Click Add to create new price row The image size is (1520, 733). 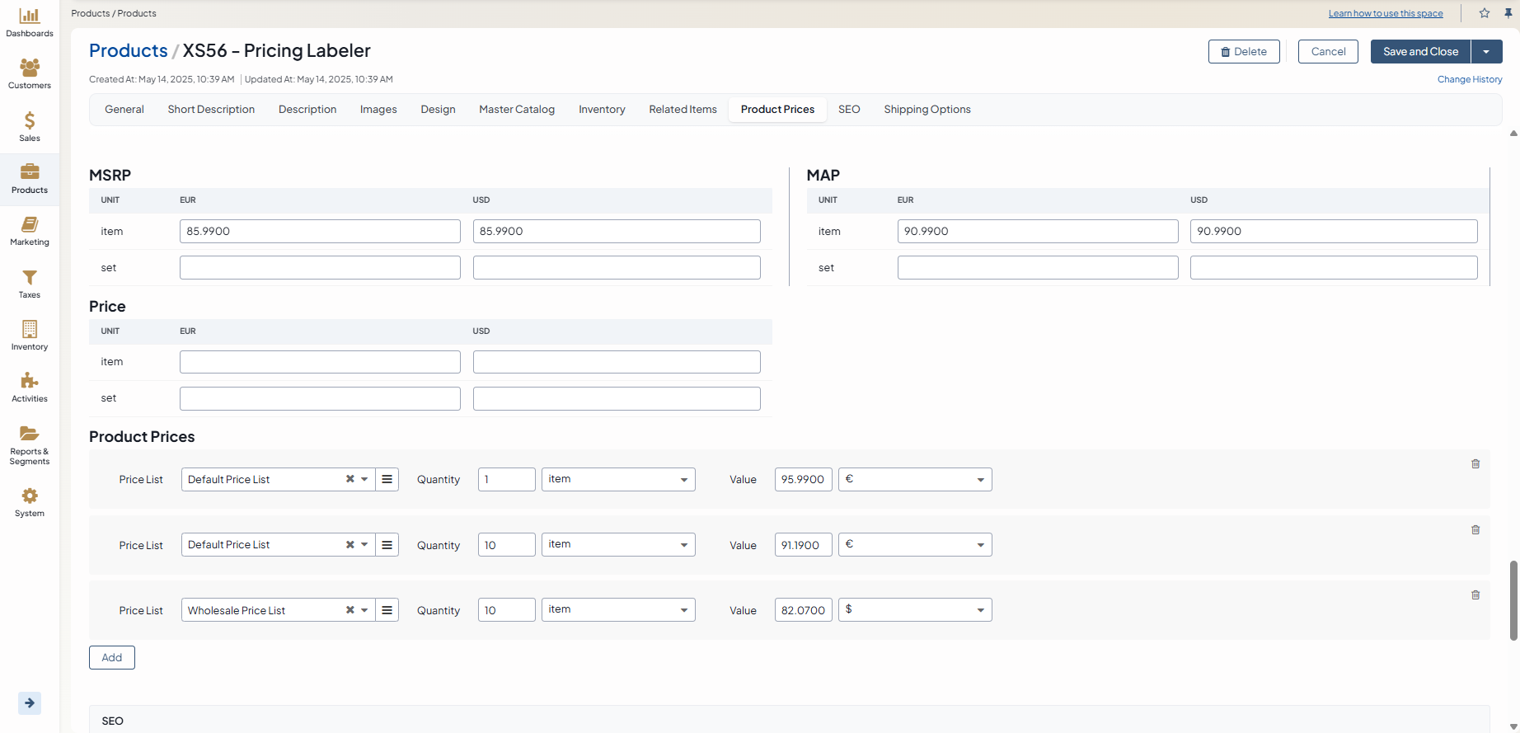click(x=112, y=658)
